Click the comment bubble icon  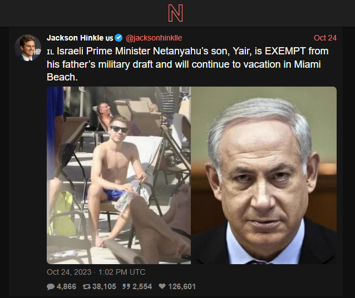(51, 287)
